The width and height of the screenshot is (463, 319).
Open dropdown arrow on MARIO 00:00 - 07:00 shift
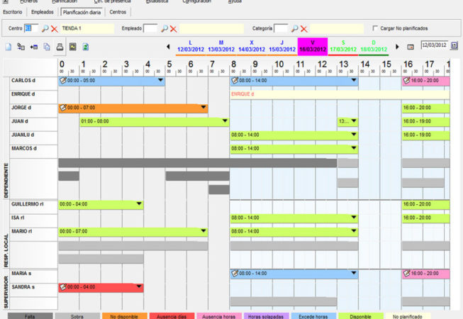pos(203,231)
